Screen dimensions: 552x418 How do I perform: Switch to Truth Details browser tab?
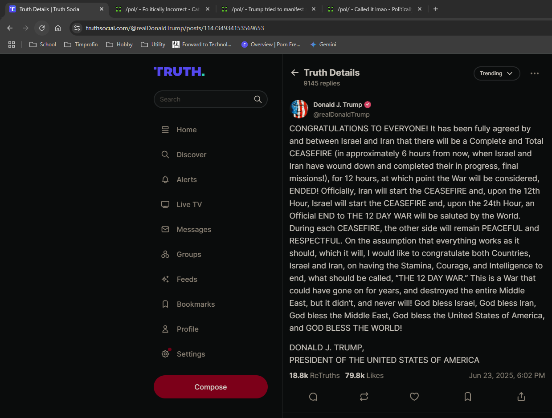click(57, 9)
